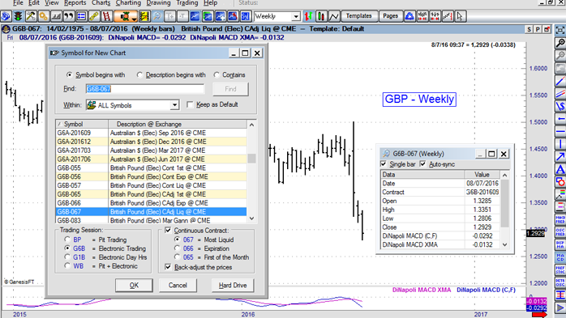
Task: Open the Weekly timeframe dropdown
Action: (x=296, y=16)
